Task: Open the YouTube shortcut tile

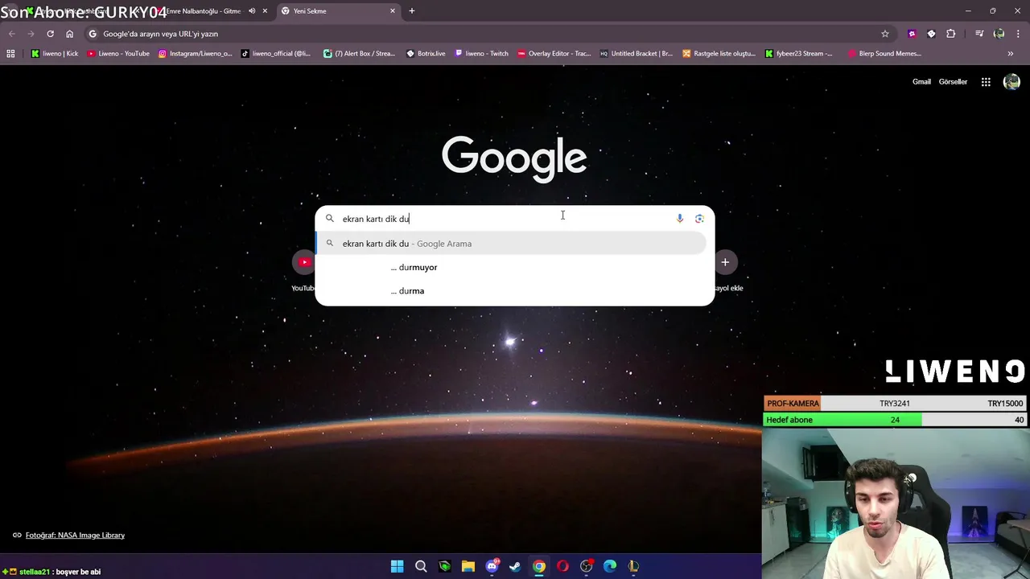Action: tap(304, 262)
